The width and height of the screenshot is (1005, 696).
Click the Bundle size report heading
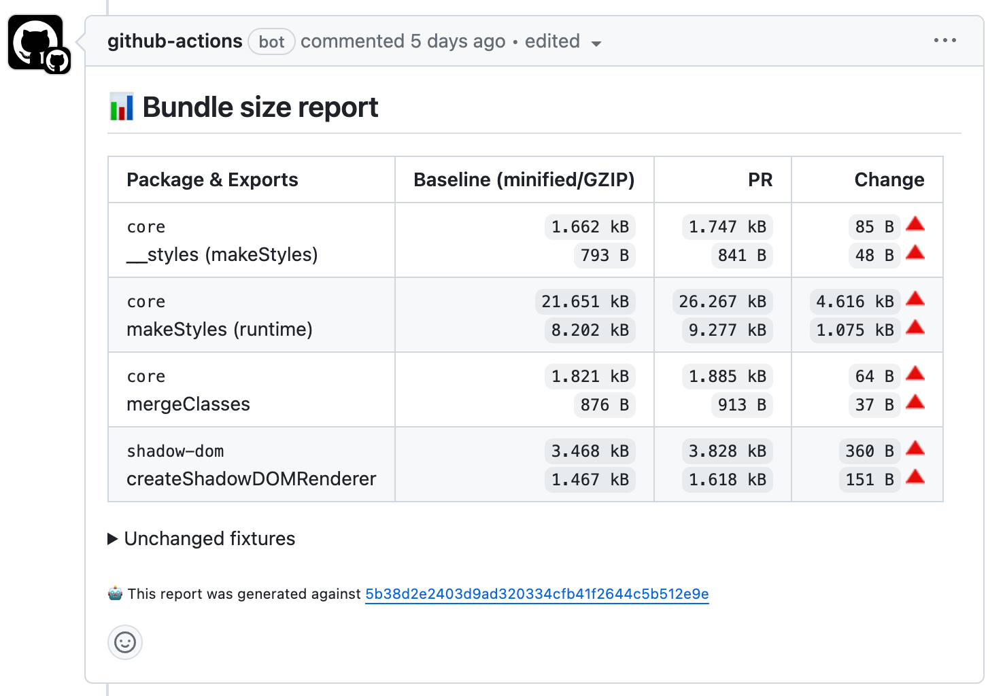click(x=260, y=107)
